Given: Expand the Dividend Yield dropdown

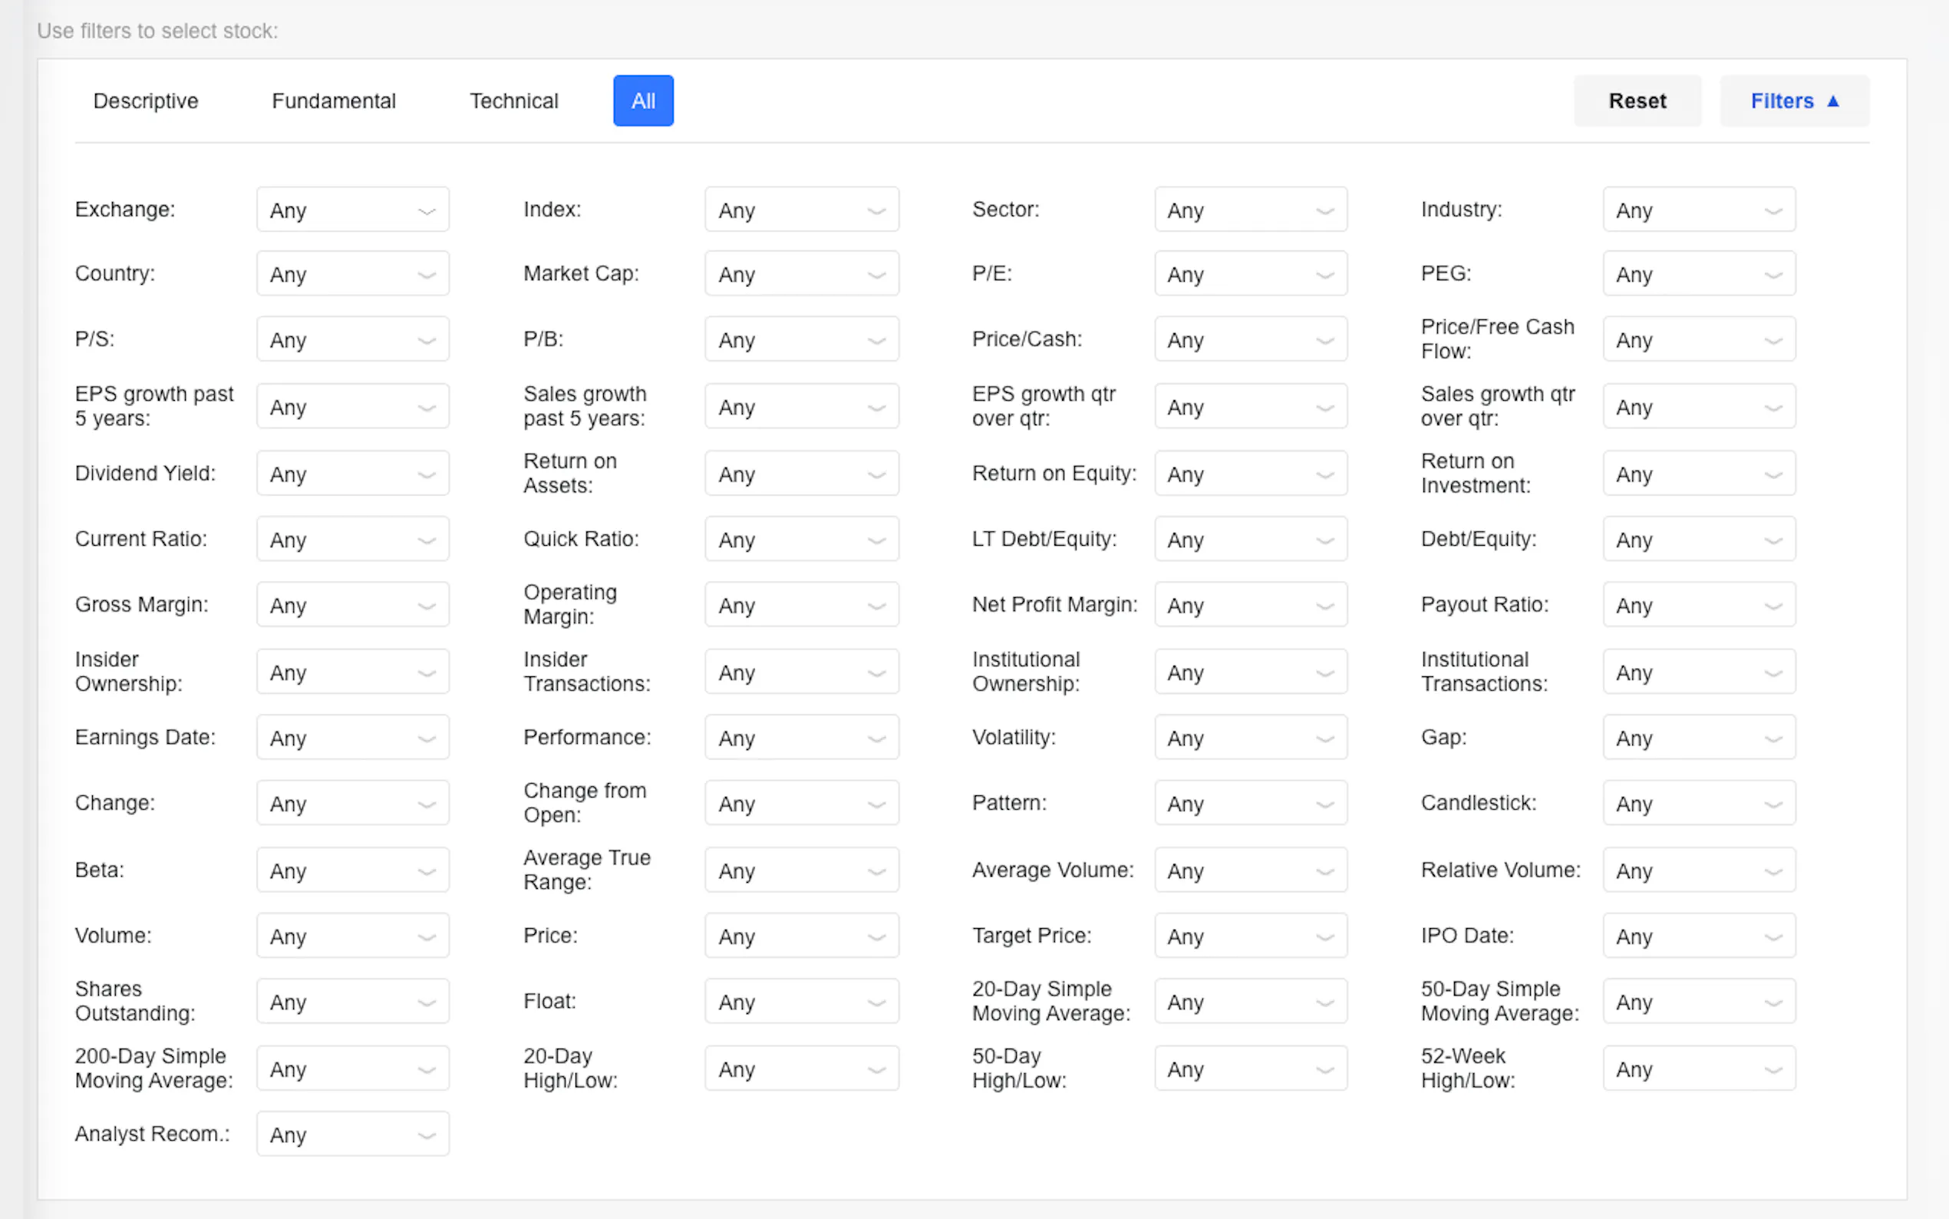Looking at the screenshot, I should (352, 474).
